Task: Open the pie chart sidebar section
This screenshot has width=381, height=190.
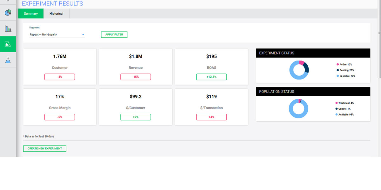Action: tap(8, 13)
